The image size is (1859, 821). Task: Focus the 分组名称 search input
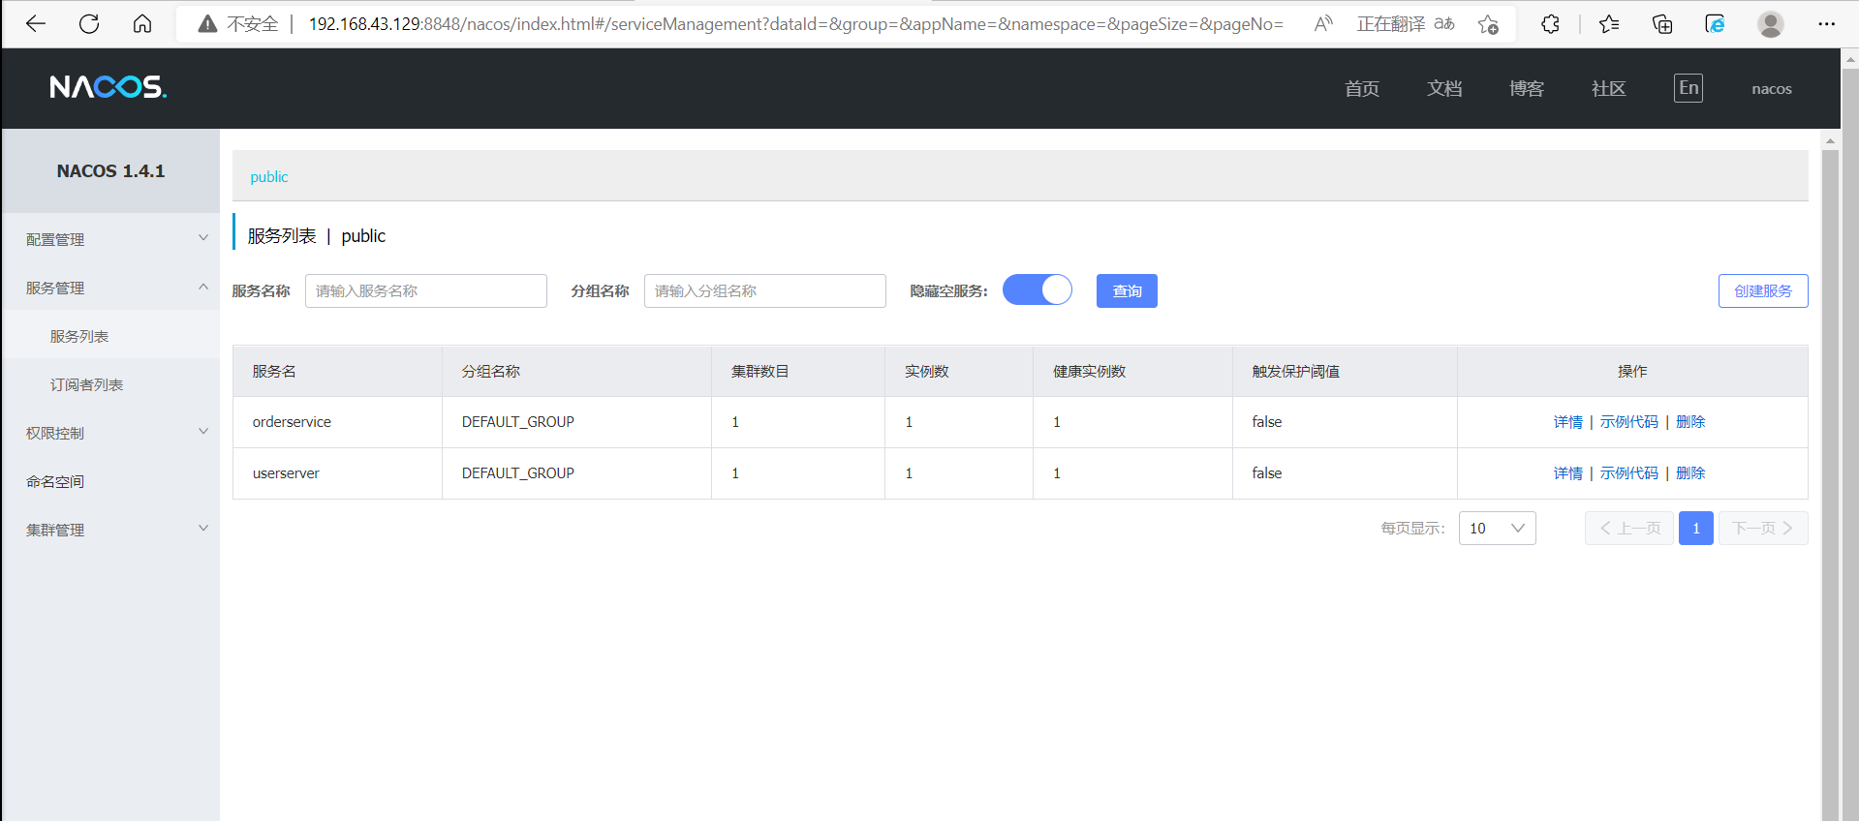click(765, 290)
